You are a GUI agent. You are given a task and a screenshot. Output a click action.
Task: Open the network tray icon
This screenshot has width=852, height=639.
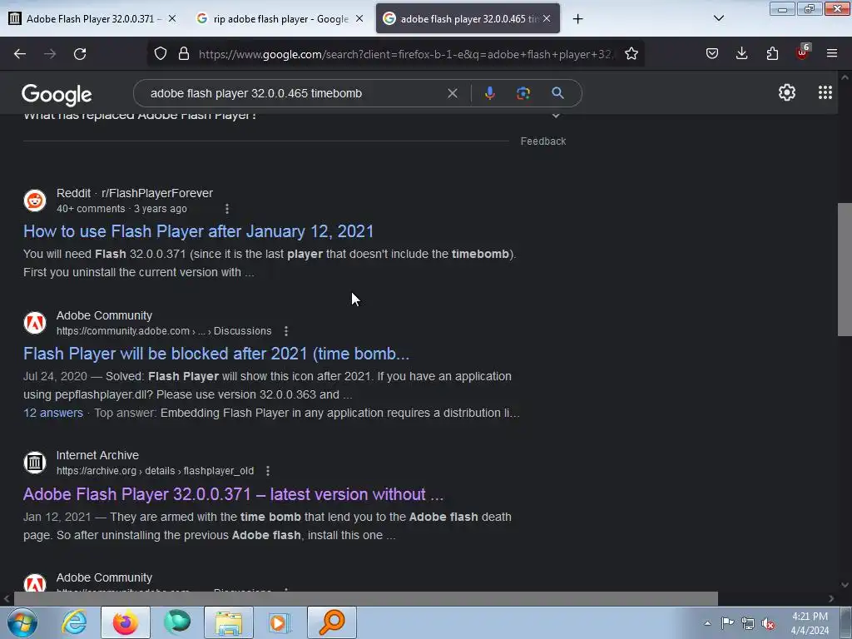pyautogui.click(x=748, y=623)
